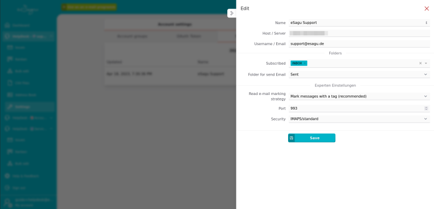This screenshot has width=434, height=209.
Task: Open the Folder for send Email dropdown
Action: coord(359,74)
